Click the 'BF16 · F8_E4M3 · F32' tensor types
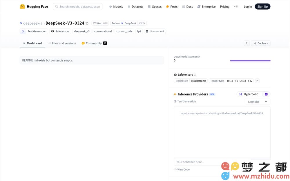290x181 pixels. [240, 81]
